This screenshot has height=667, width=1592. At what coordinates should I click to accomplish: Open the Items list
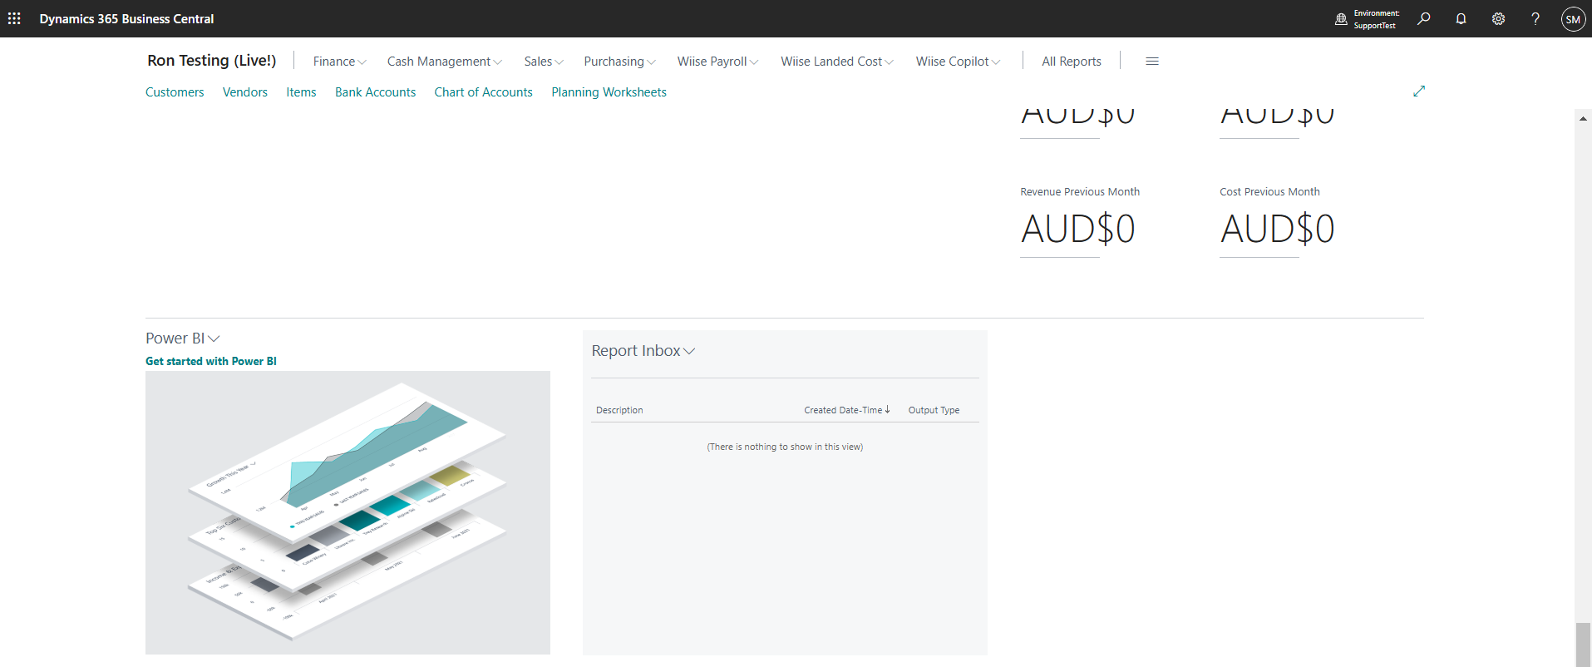coord(301,92)
